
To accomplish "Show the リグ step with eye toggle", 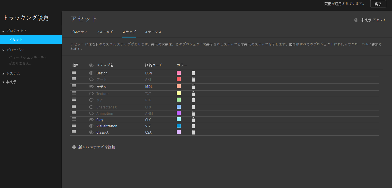I will point(91,100).
